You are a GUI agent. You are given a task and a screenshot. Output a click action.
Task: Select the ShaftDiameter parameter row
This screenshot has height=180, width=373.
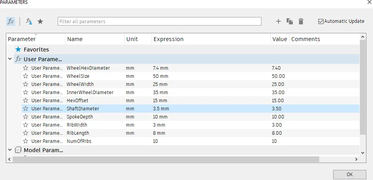tap(83, 109)
